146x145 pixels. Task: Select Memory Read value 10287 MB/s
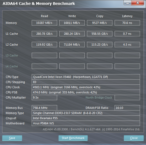click(x=44, y=23)
